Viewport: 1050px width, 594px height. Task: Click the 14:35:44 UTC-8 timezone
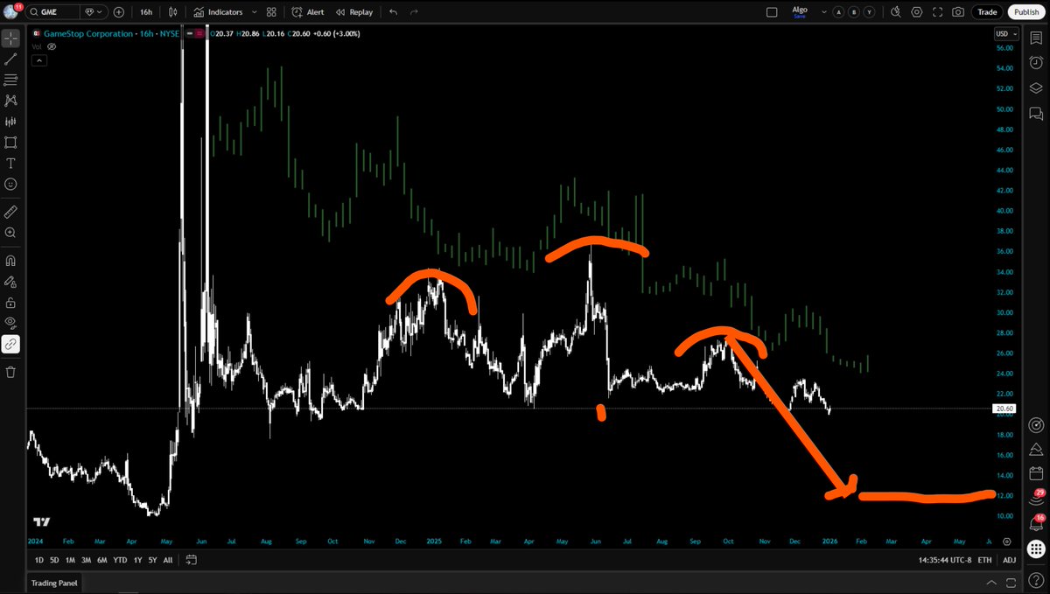point(943,560)
